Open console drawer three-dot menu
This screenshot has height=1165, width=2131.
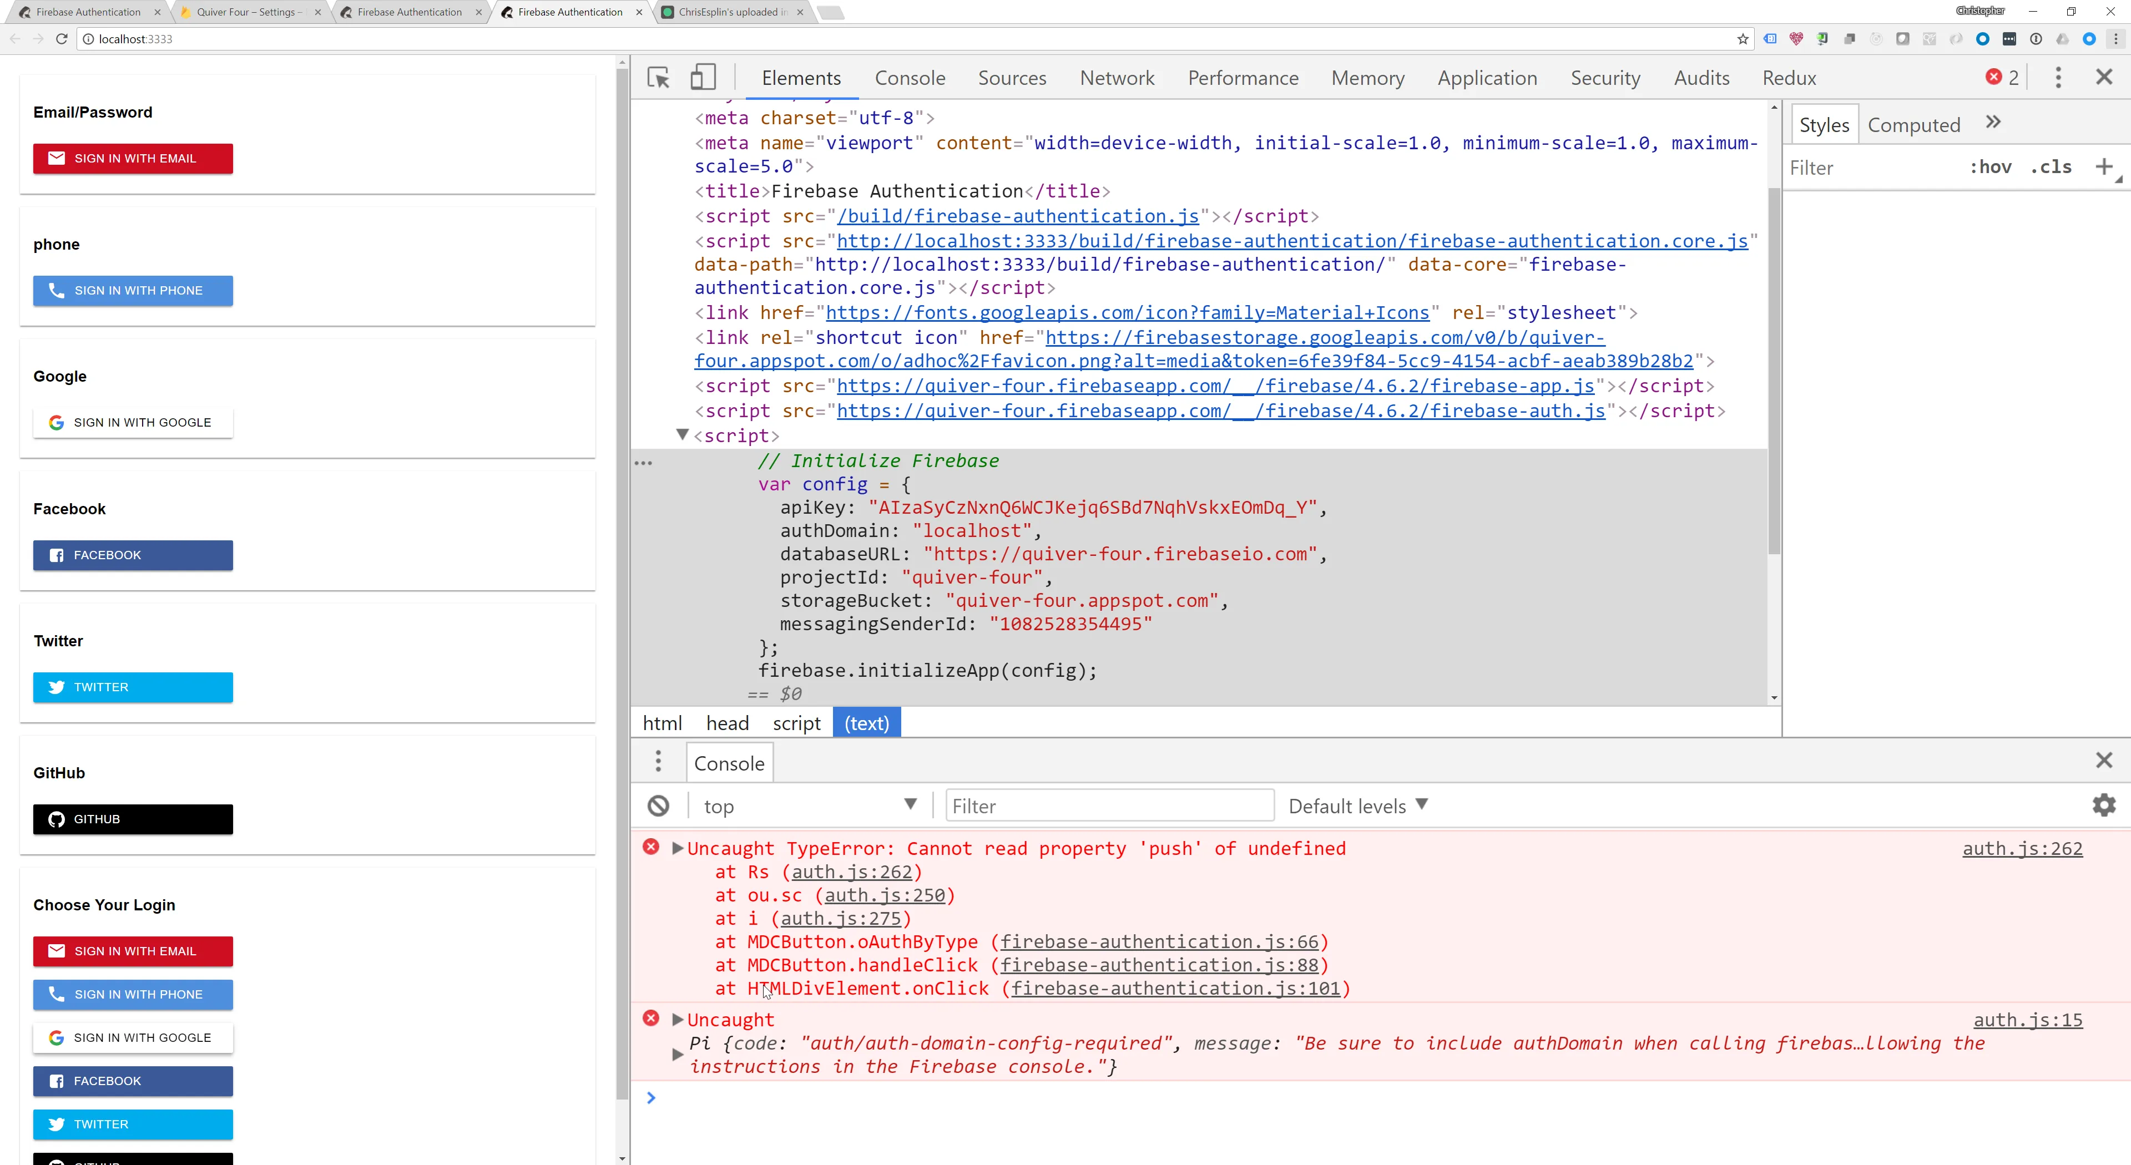coord(659,762)
